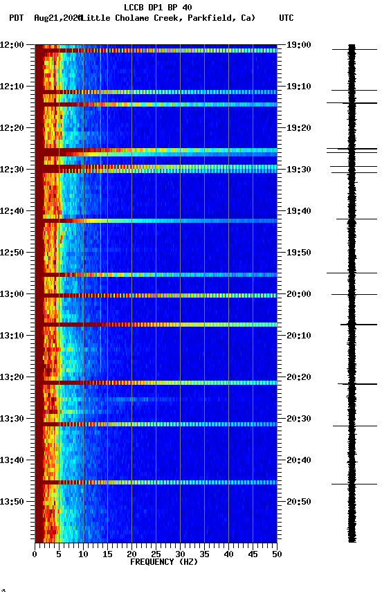382x598 pixels.
Task: Click the "FREQUENCY (HZ)" axis label
Action: pos(164,562)
